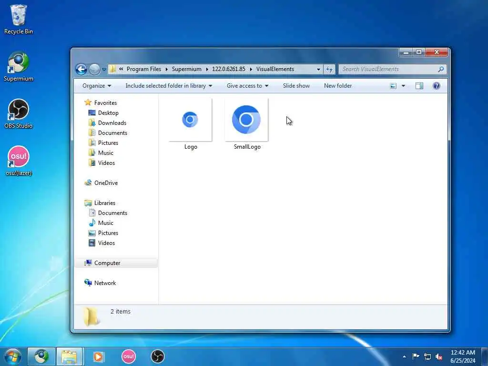488x366 pixels.
Task: Select Network in navigation pane
Action: 100,283
